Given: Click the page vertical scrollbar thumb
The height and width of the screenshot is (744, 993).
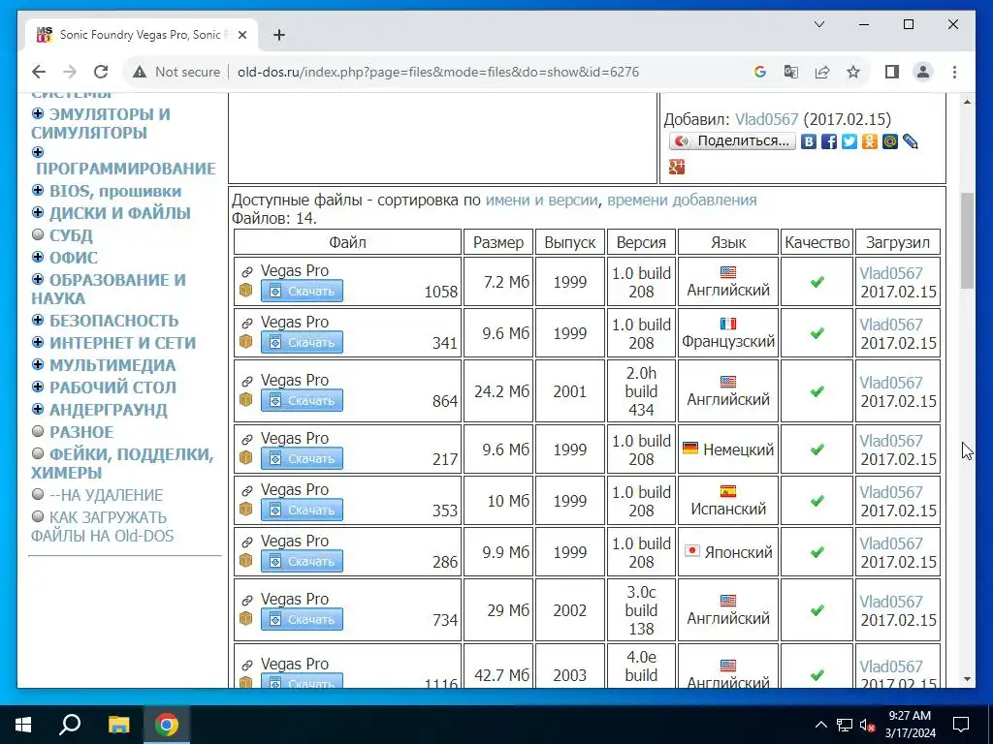Looking at the screenshot, I should (967, 240).
